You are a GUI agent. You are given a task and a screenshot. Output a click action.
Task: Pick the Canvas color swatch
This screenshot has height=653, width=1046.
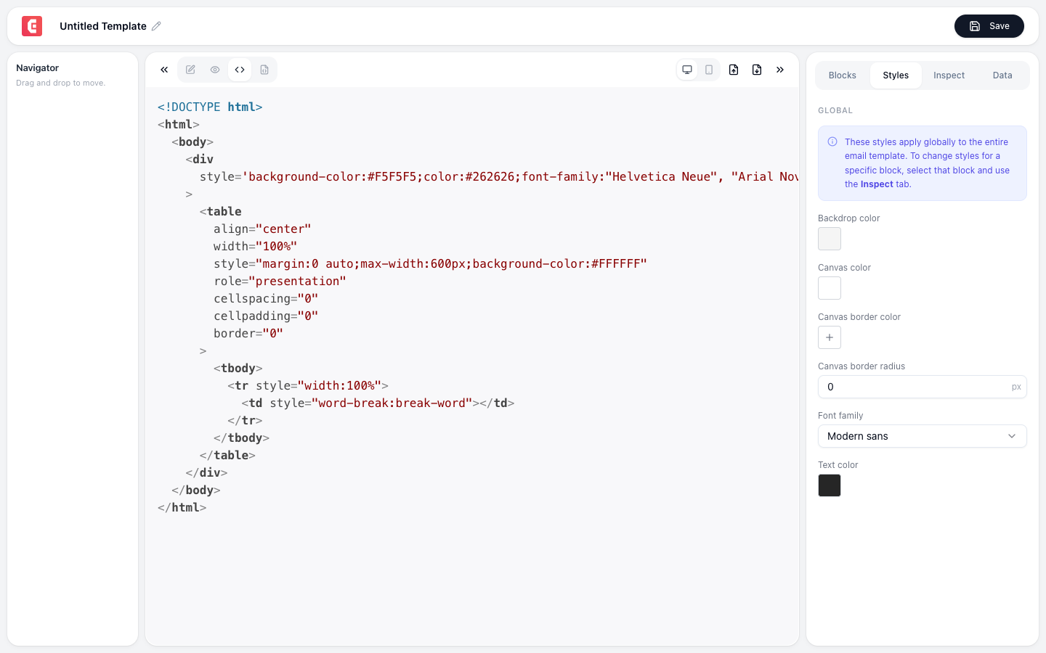tap(830, 288)
